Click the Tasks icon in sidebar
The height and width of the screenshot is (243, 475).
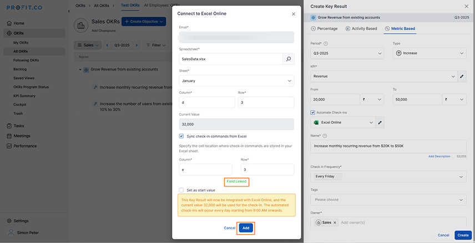(9, 126)
